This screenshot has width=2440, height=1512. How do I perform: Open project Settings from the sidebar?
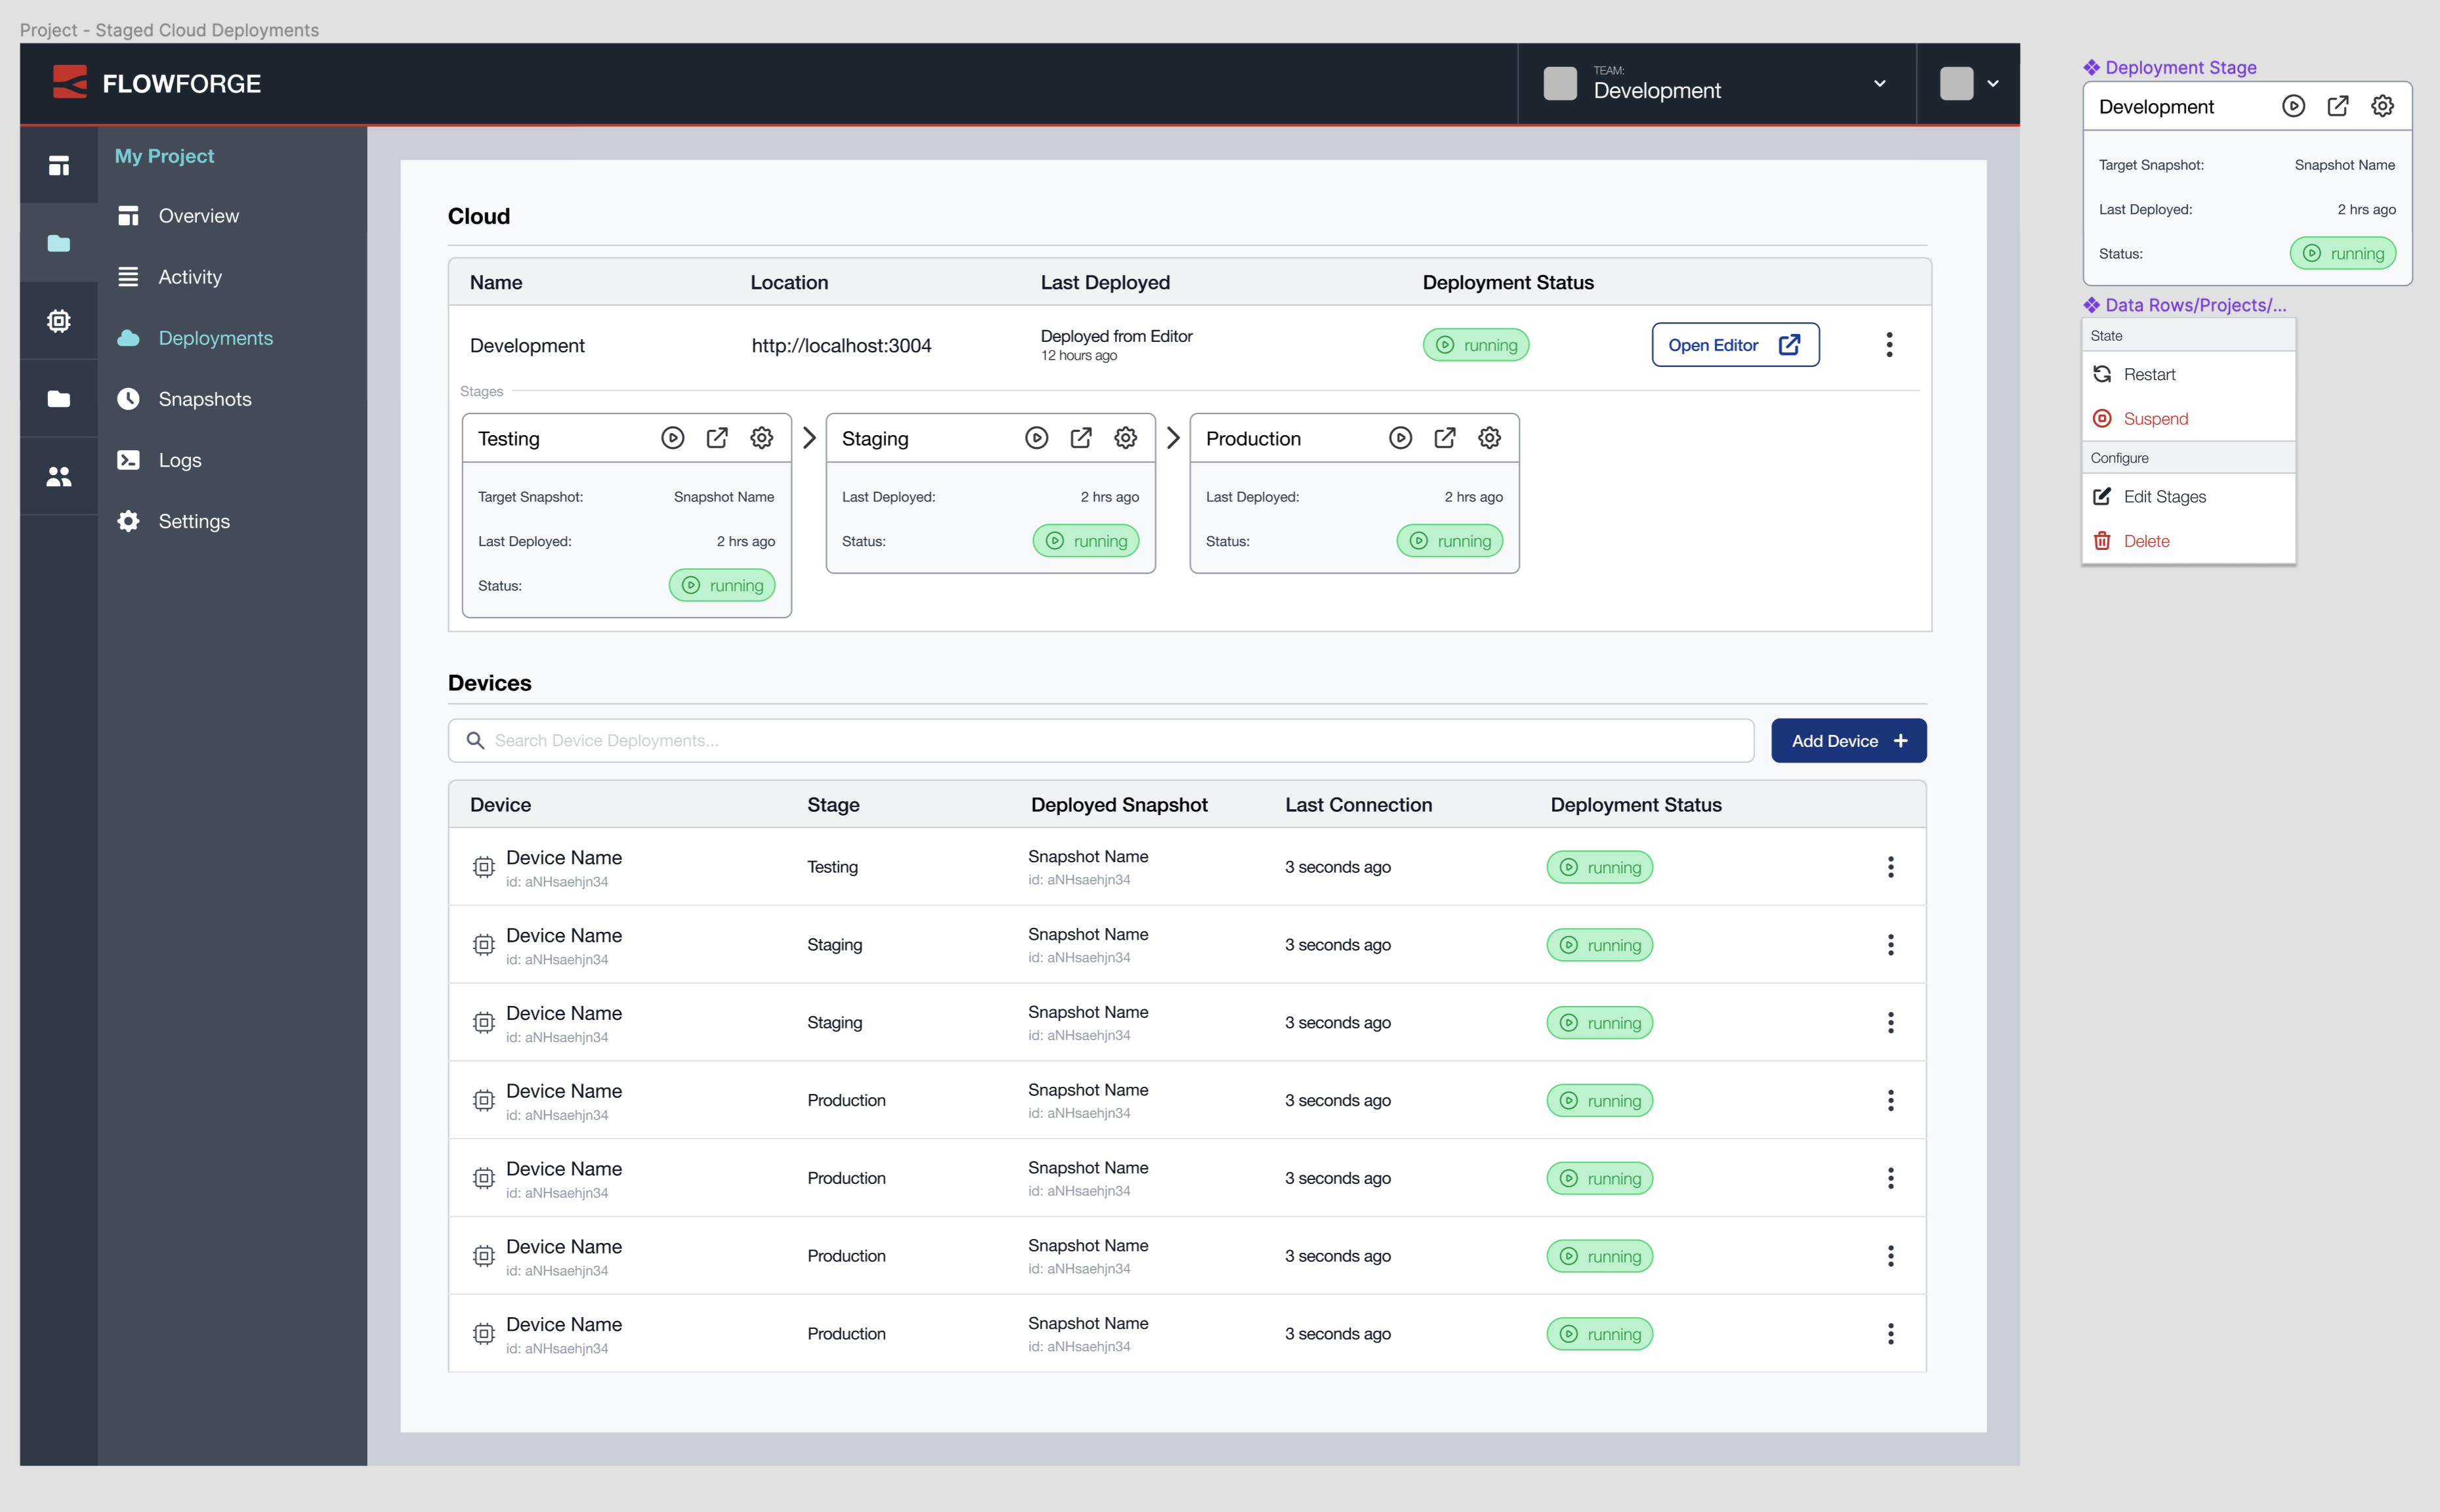tap(194, 520)
